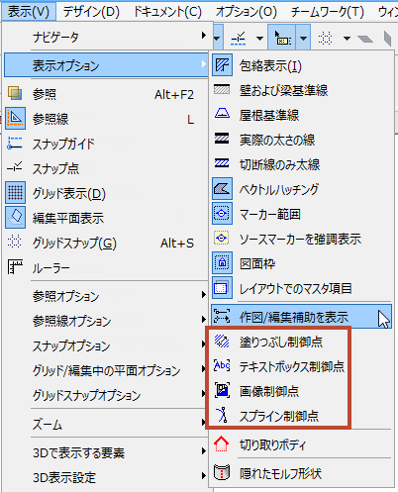Click the 切断線のみ太線 icon
This screenshot has height=492, width=398.
pos(222,163)
